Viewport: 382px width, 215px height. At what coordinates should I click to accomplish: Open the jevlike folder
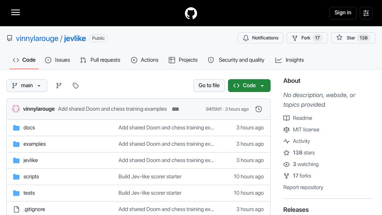click(x=31, y=160)
